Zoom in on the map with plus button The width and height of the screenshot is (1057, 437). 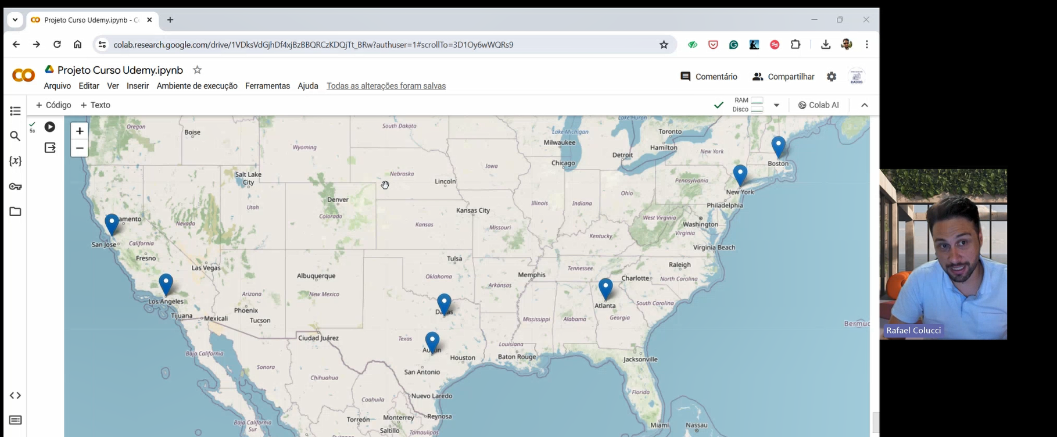(x=80, y=131)
